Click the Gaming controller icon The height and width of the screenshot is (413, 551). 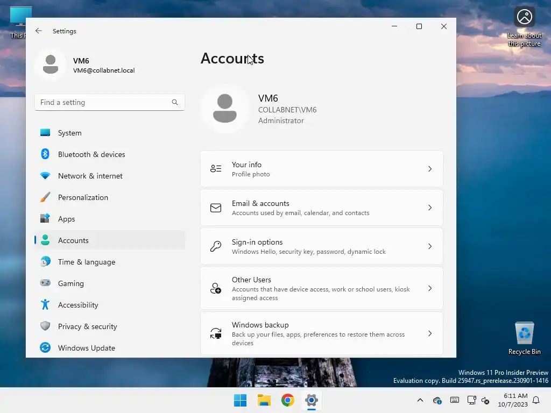coord(45,283)
